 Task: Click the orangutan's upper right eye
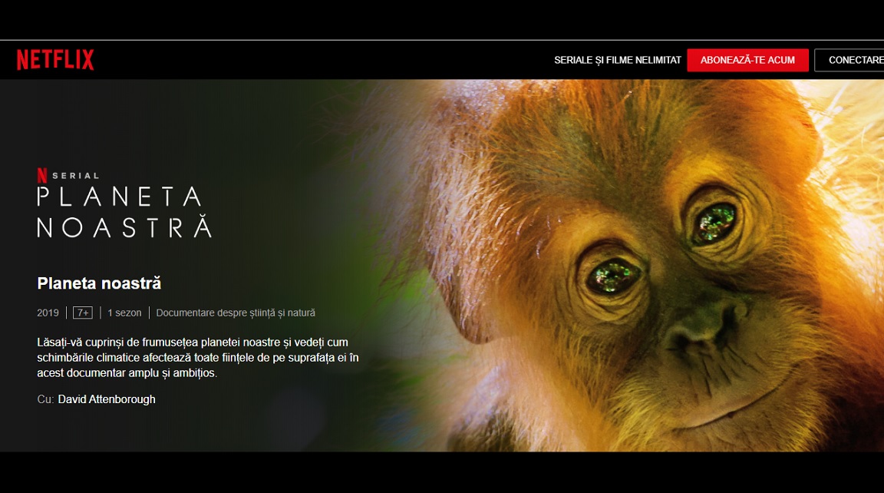click(714, 222)
